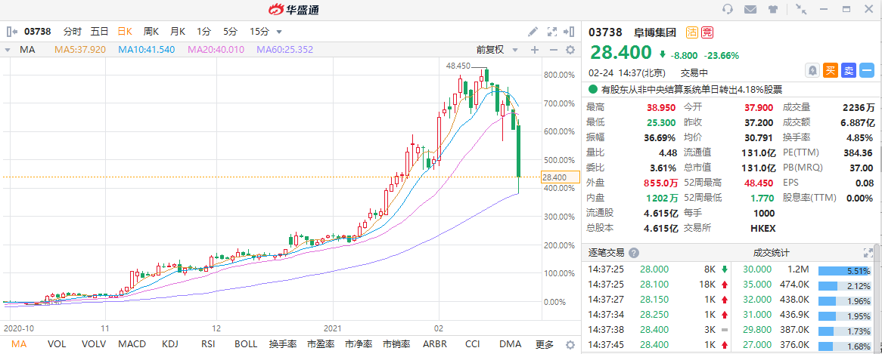
Task: Click the 03738 stock code in chart header
Action: click(39, 32)
